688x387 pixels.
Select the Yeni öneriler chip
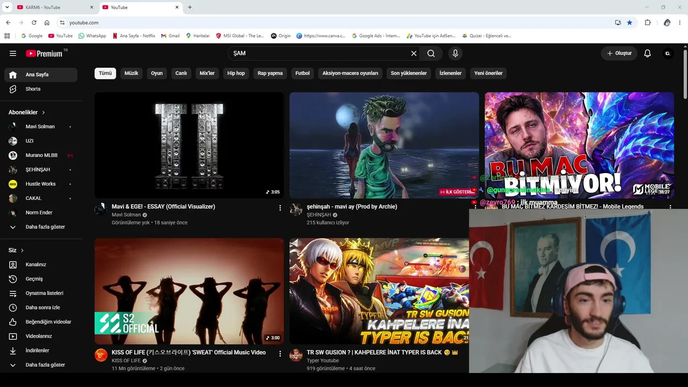point(489,73)
